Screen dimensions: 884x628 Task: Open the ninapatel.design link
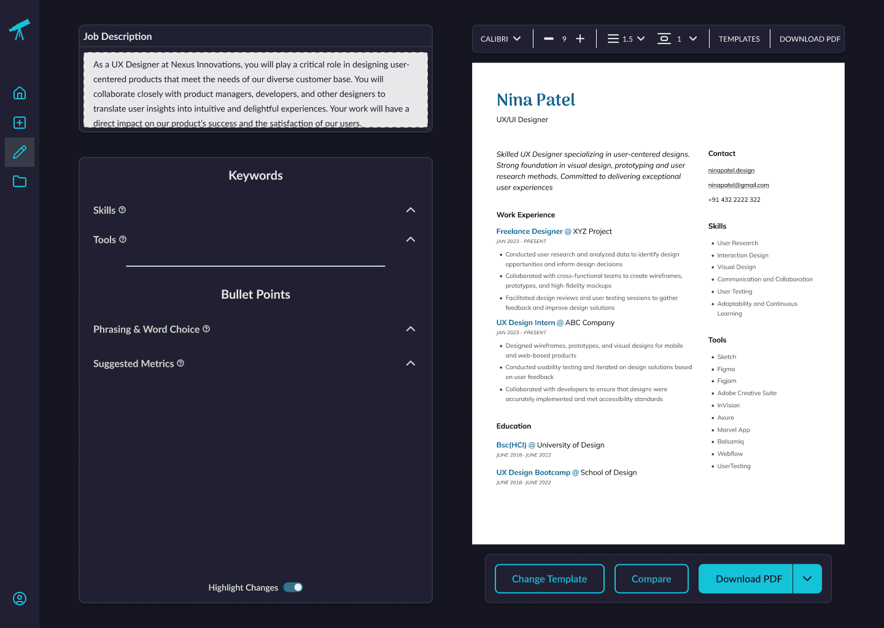click(731, 170)
